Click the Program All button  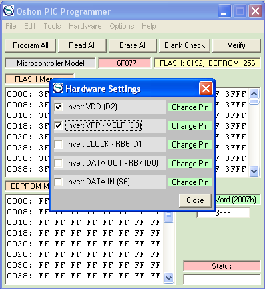[x=31, y=45]
